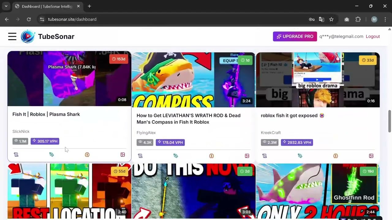Click the image icon on roblox fish it got exposed card
Image resolution: width=392 pixels, height=220 pixels.
click(x=371, y=156)
